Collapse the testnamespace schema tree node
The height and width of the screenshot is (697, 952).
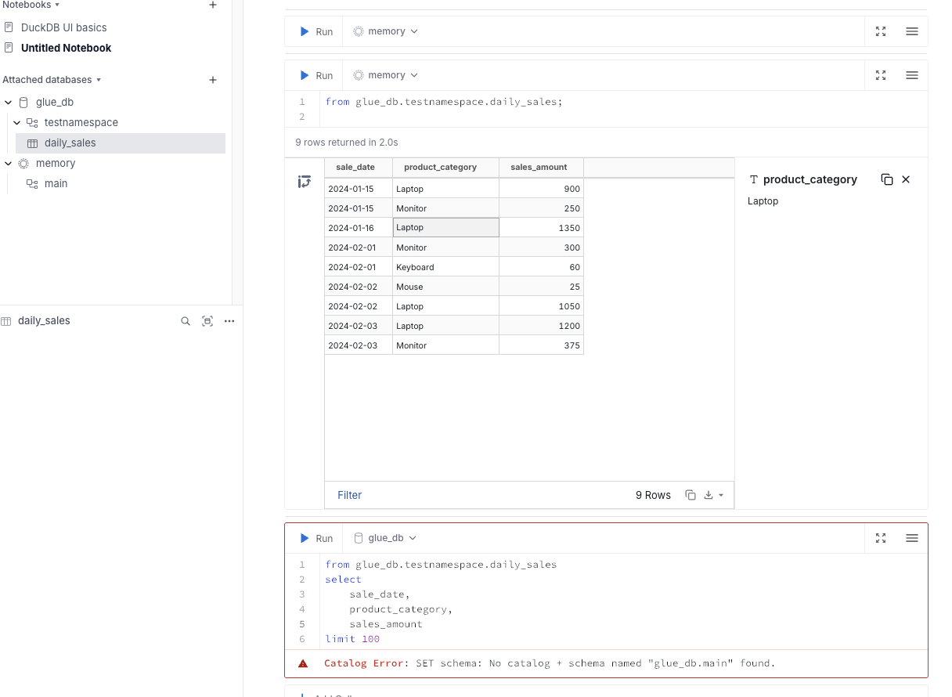(x=16, y=123)
